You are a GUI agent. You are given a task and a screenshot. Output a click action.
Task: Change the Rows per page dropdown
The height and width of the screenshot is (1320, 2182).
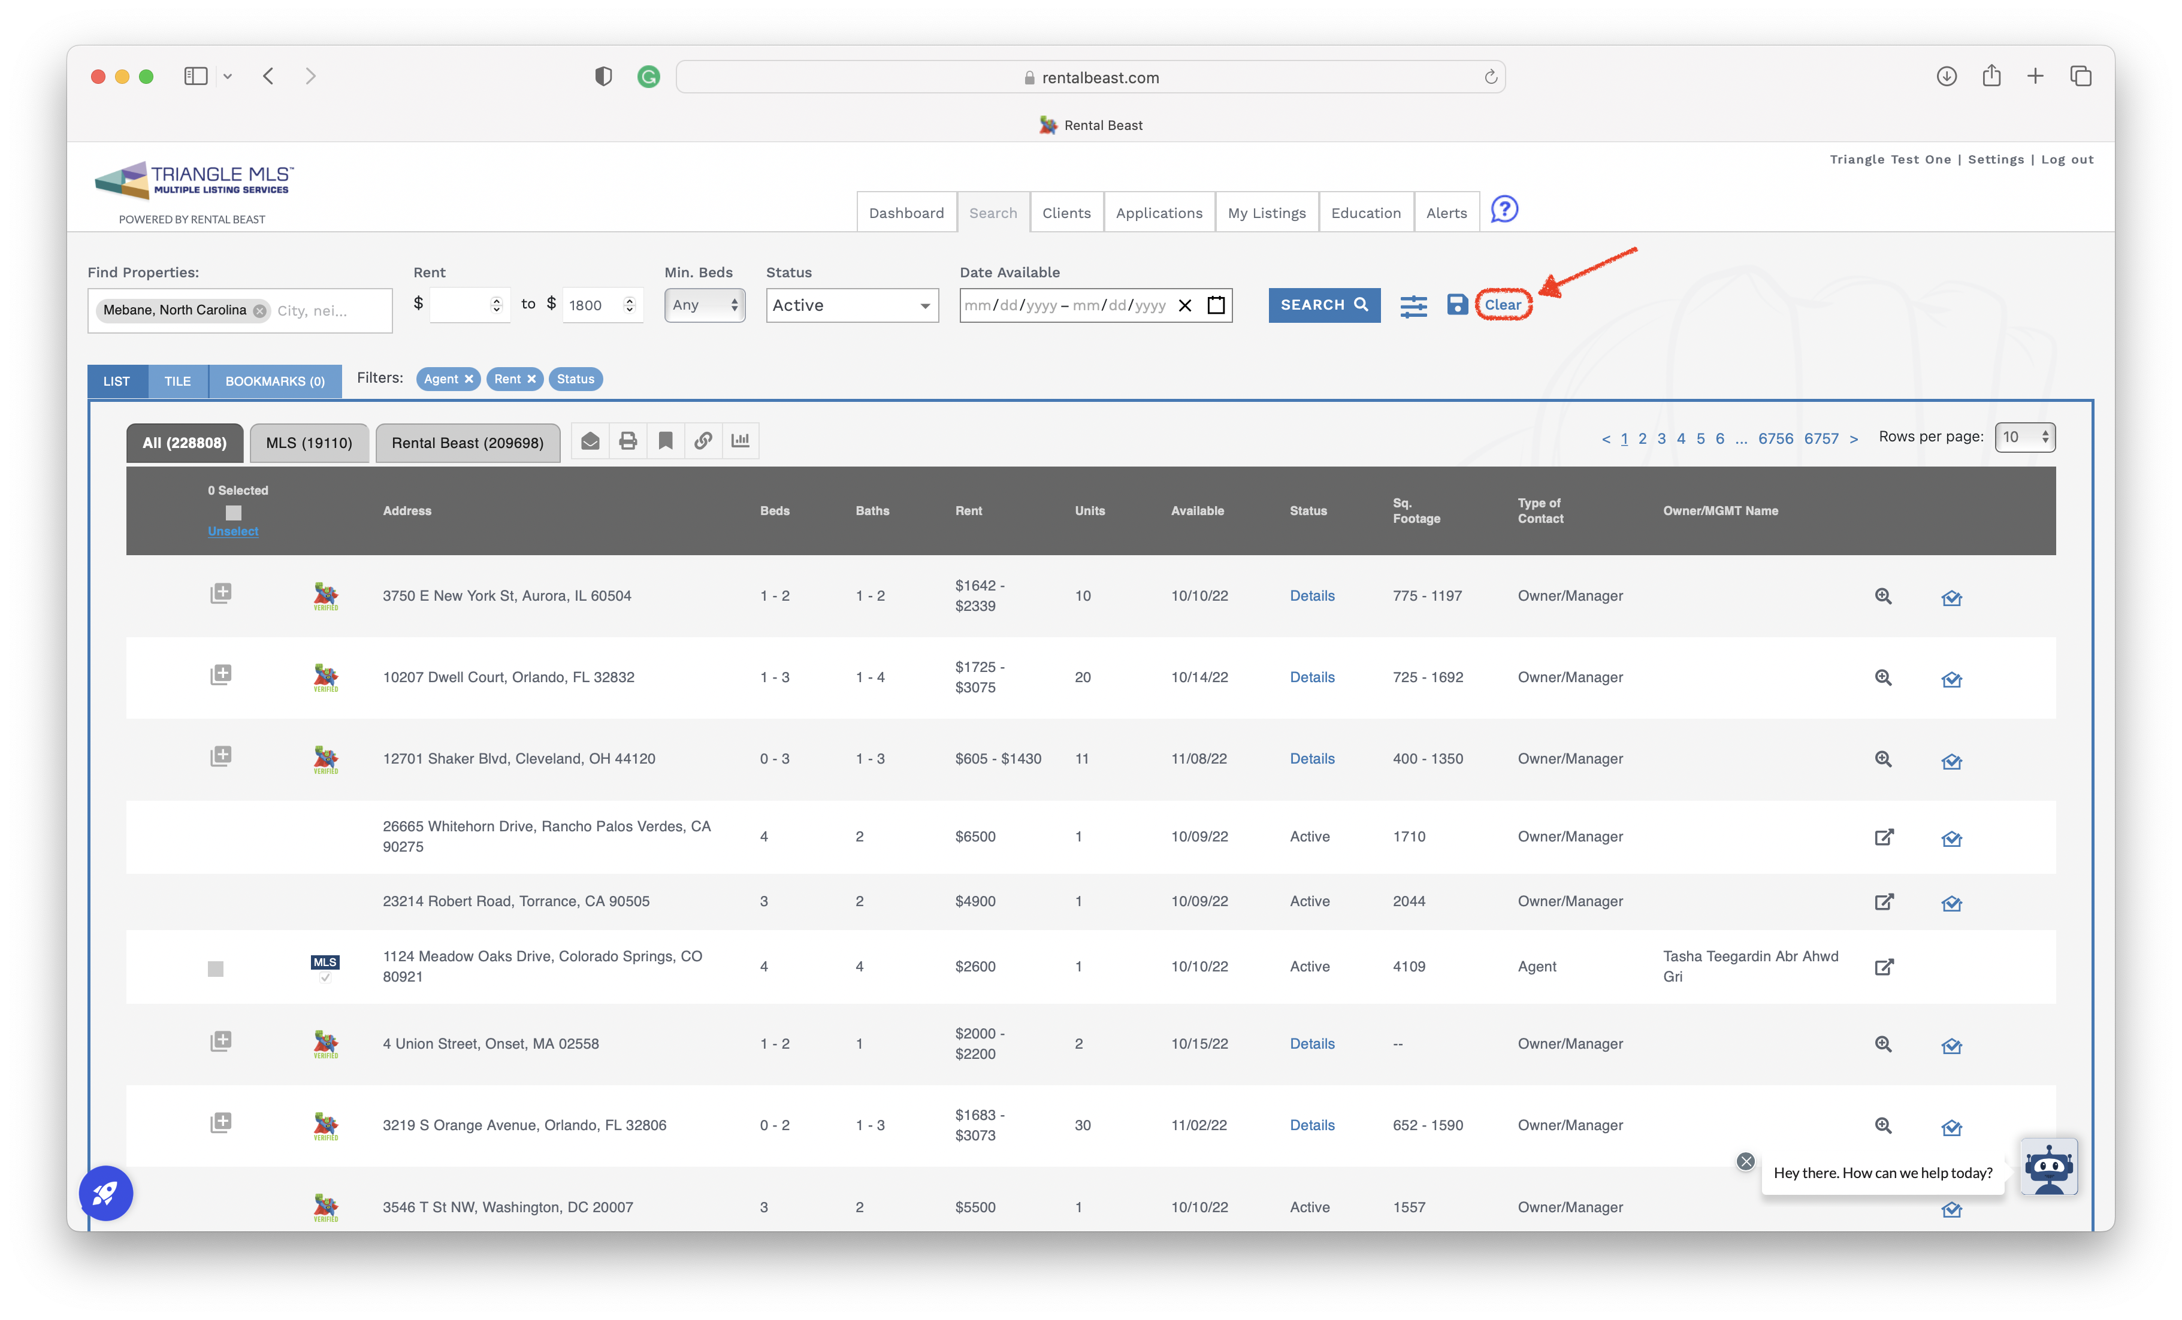point(2024,437)
